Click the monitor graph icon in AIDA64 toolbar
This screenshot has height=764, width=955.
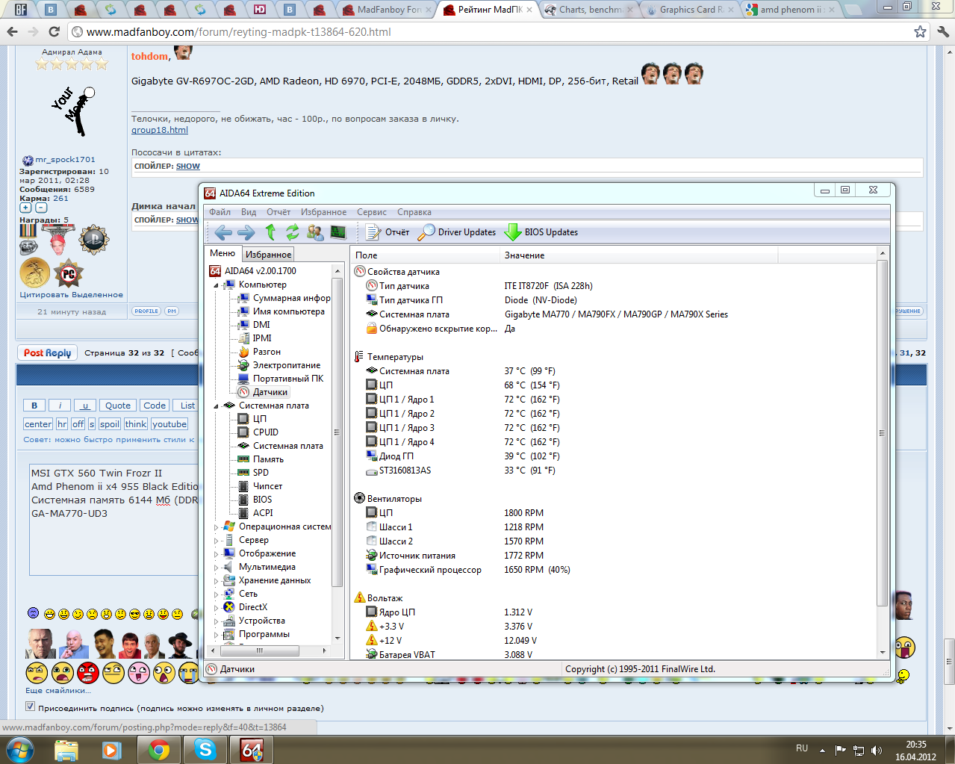point(338,232)
